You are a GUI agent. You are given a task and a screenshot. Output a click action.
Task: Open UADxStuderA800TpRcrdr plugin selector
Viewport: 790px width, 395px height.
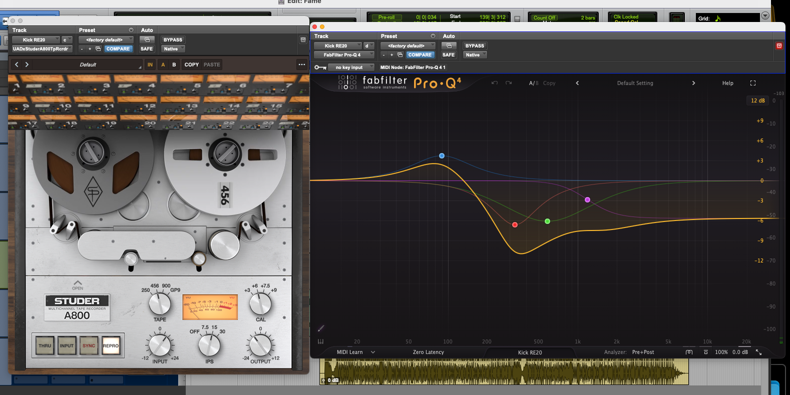(x=42, y=48)
